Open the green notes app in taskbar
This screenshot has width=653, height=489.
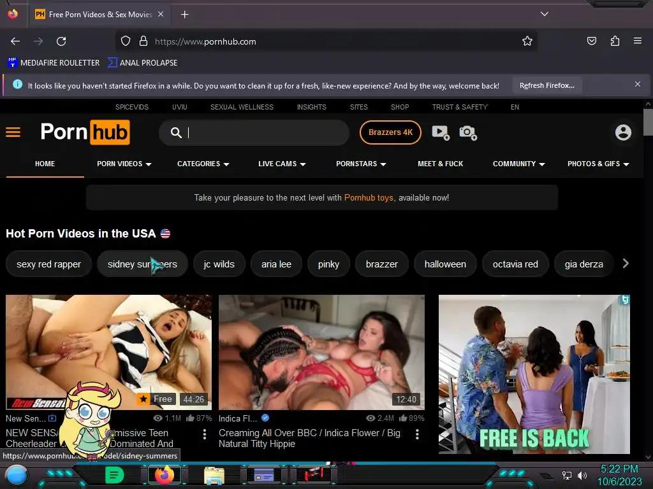115,475
